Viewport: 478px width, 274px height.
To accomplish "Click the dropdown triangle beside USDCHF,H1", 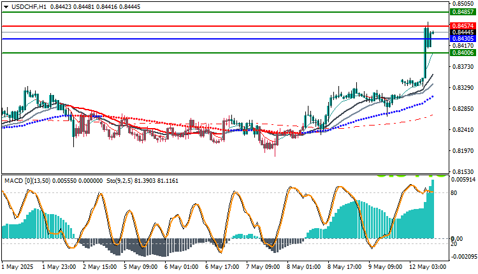I will pyautogui.click(x=6, y=7).
